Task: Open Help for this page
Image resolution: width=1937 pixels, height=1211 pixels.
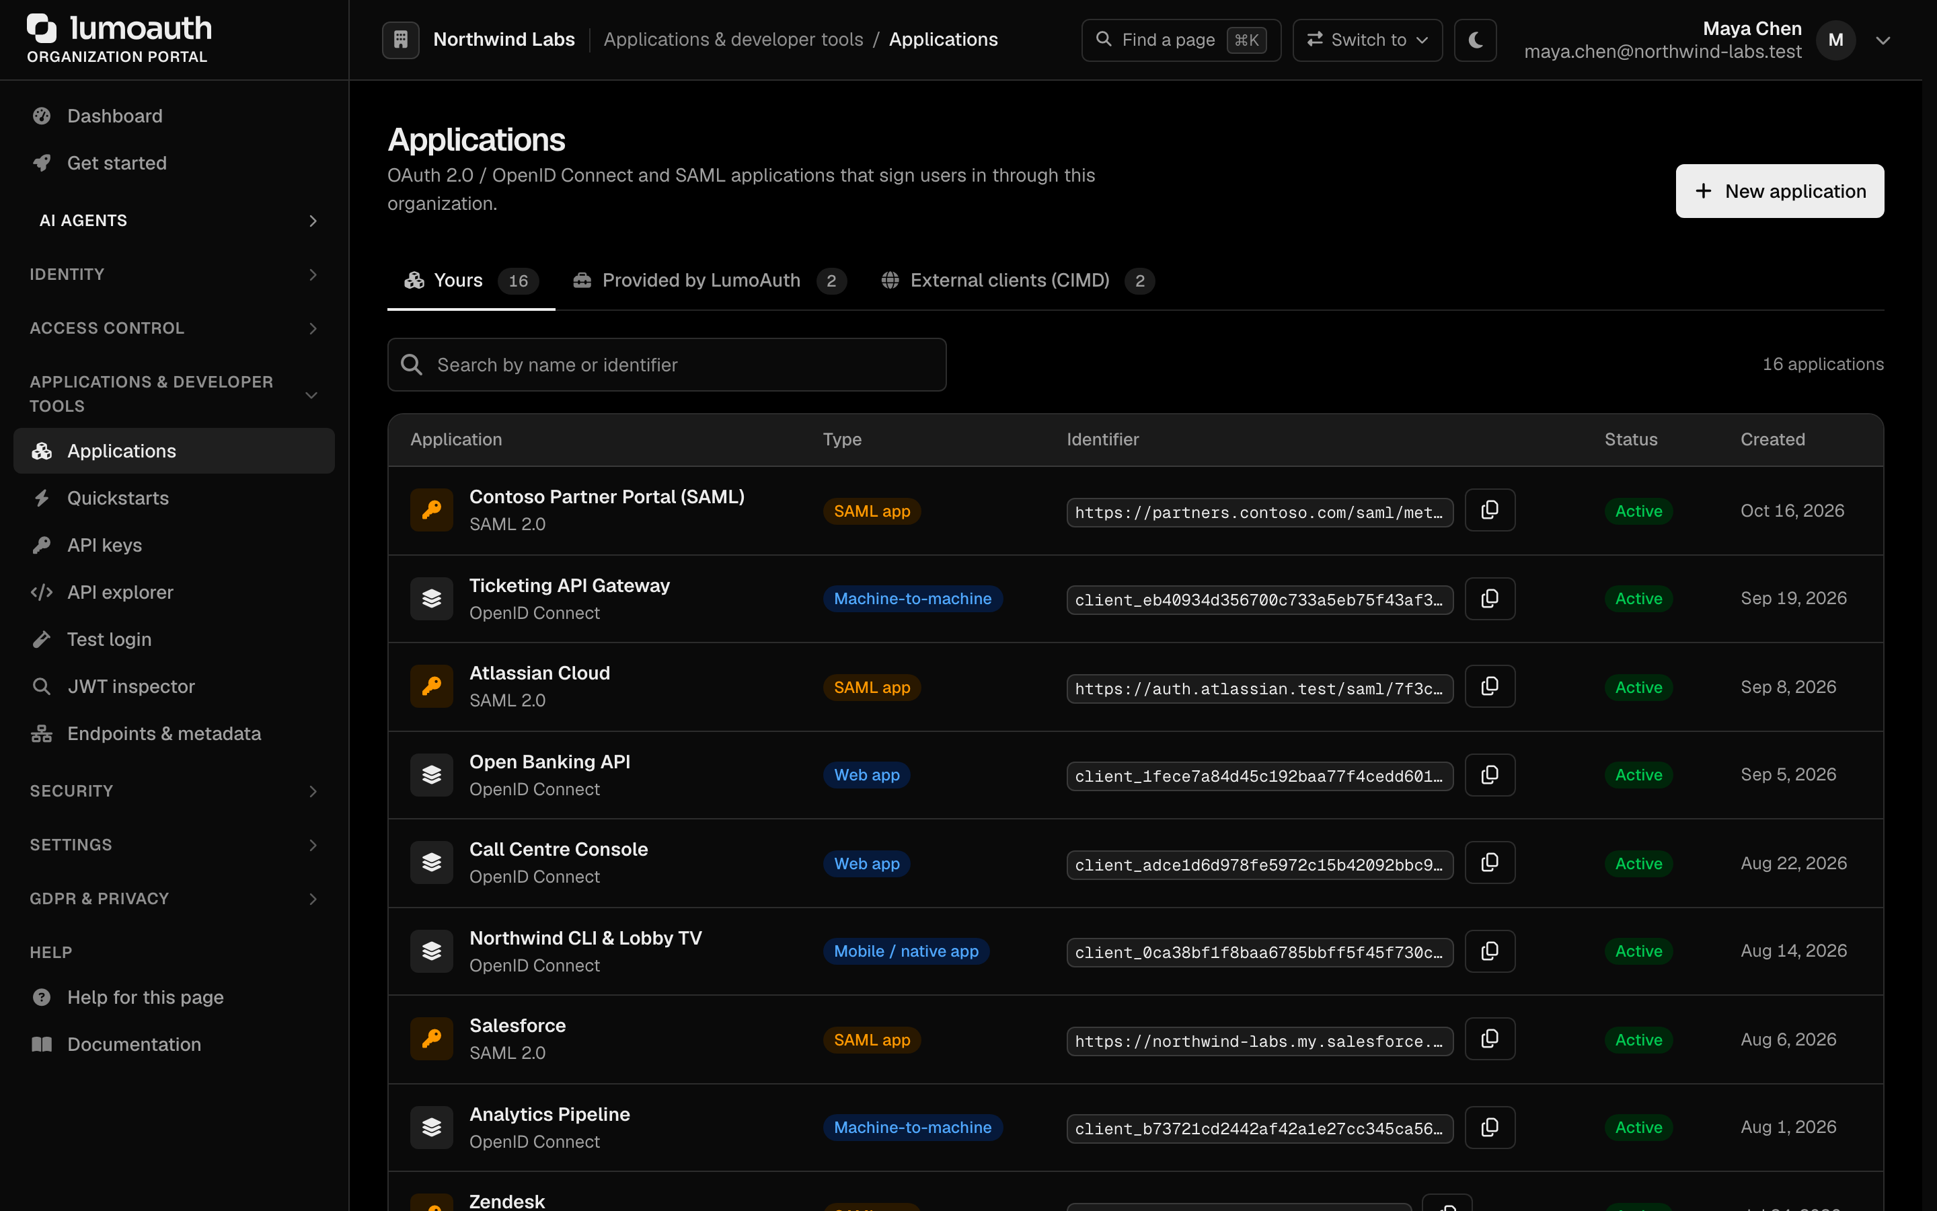Action: [x=174, y=997]
